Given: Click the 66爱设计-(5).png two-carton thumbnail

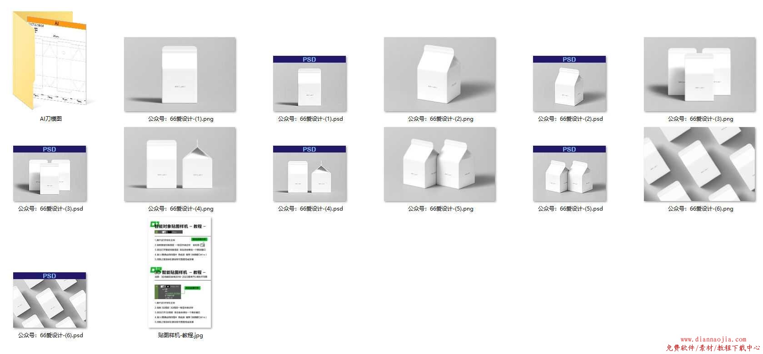Looking at the screenshot, I should [440, 164].
